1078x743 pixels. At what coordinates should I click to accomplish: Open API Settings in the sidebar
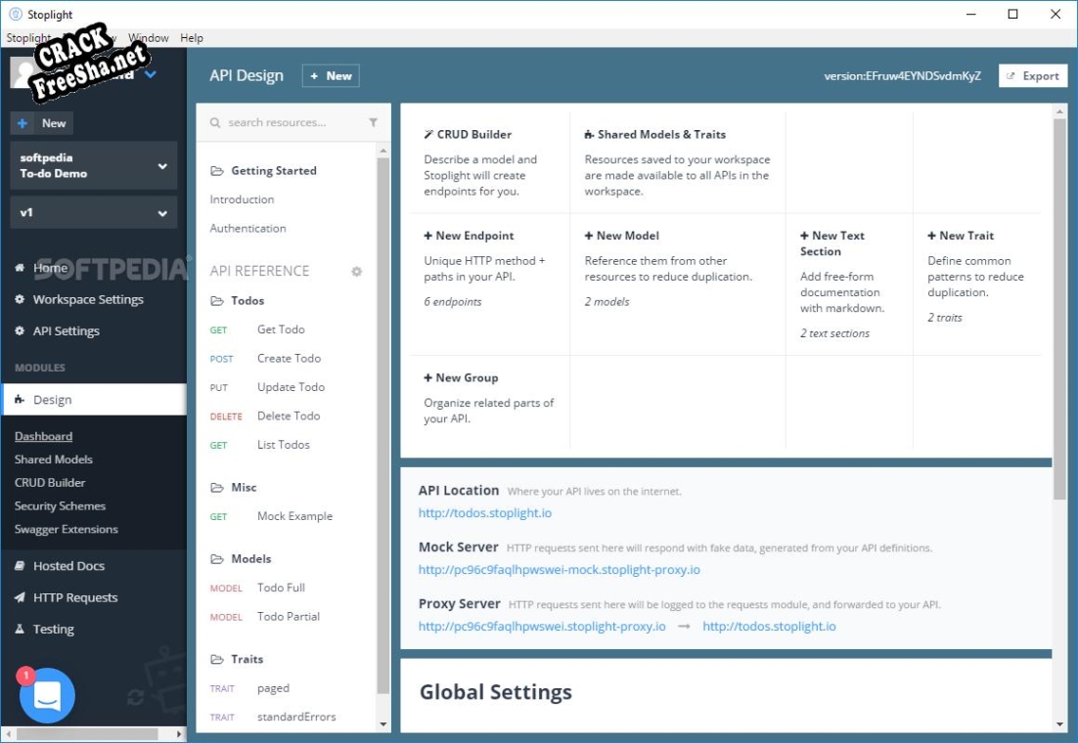tap(66, 330)
